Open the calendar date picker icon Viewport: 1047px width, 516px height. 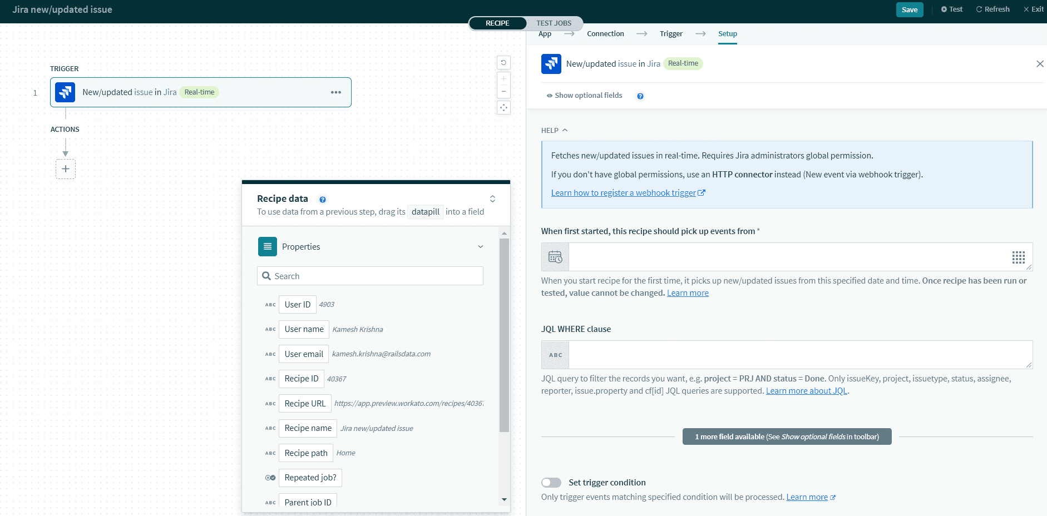(x=555, y=257)
